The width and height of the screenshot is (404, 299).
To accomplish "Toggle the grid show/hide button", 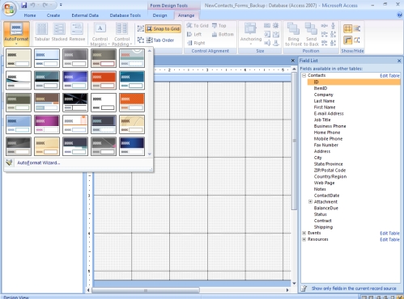I will click(347, 28).
